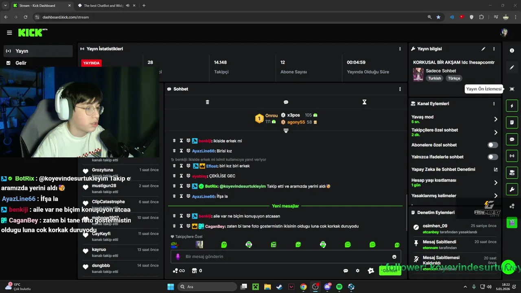Switch to chat trash tab

point(207,102)
